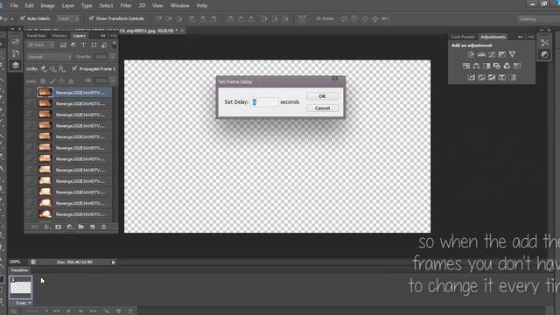Delete the selected timeline frame

(x=130, y=311)
